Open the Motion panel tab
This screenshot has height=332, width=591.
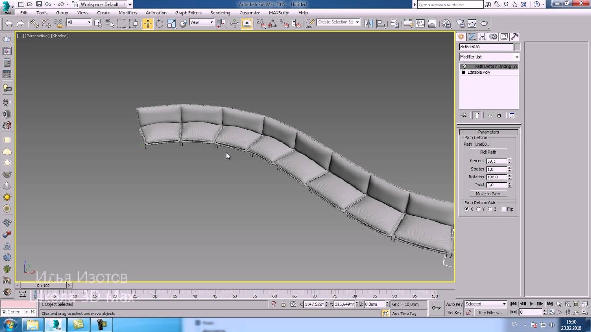click(x=494, y=37)
